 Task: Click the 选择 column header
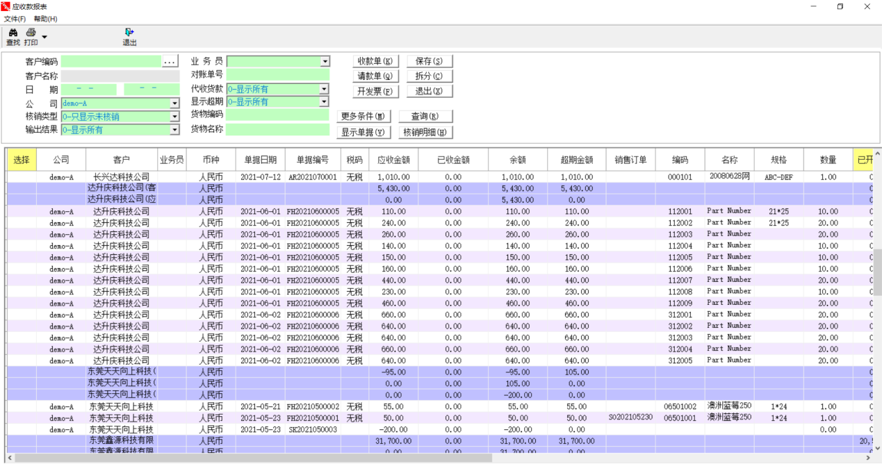[x=22, y=160]
